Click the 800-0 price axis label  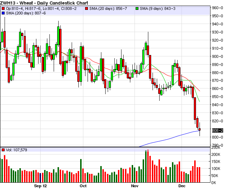218,137
